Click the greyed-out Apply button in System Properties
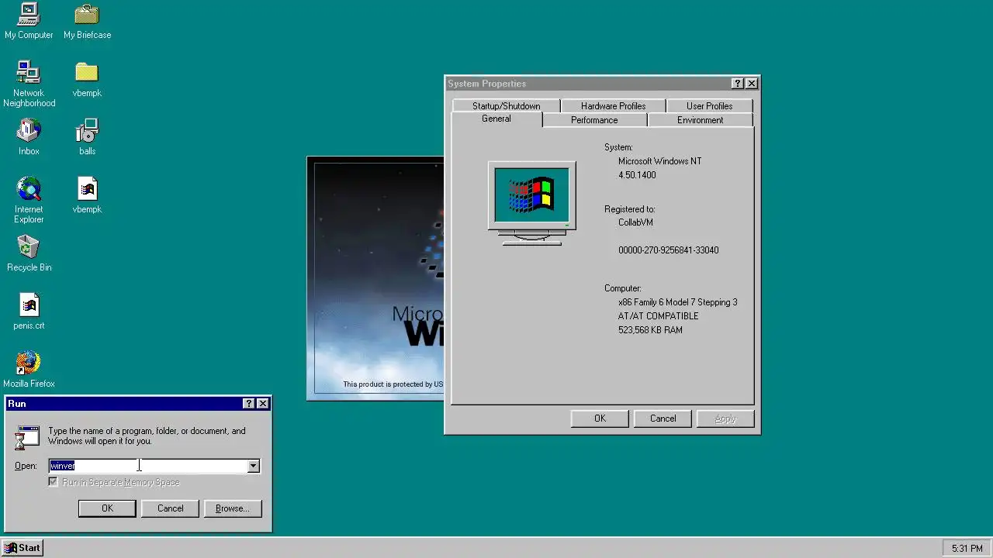993x558 pixels. (725, 418)
